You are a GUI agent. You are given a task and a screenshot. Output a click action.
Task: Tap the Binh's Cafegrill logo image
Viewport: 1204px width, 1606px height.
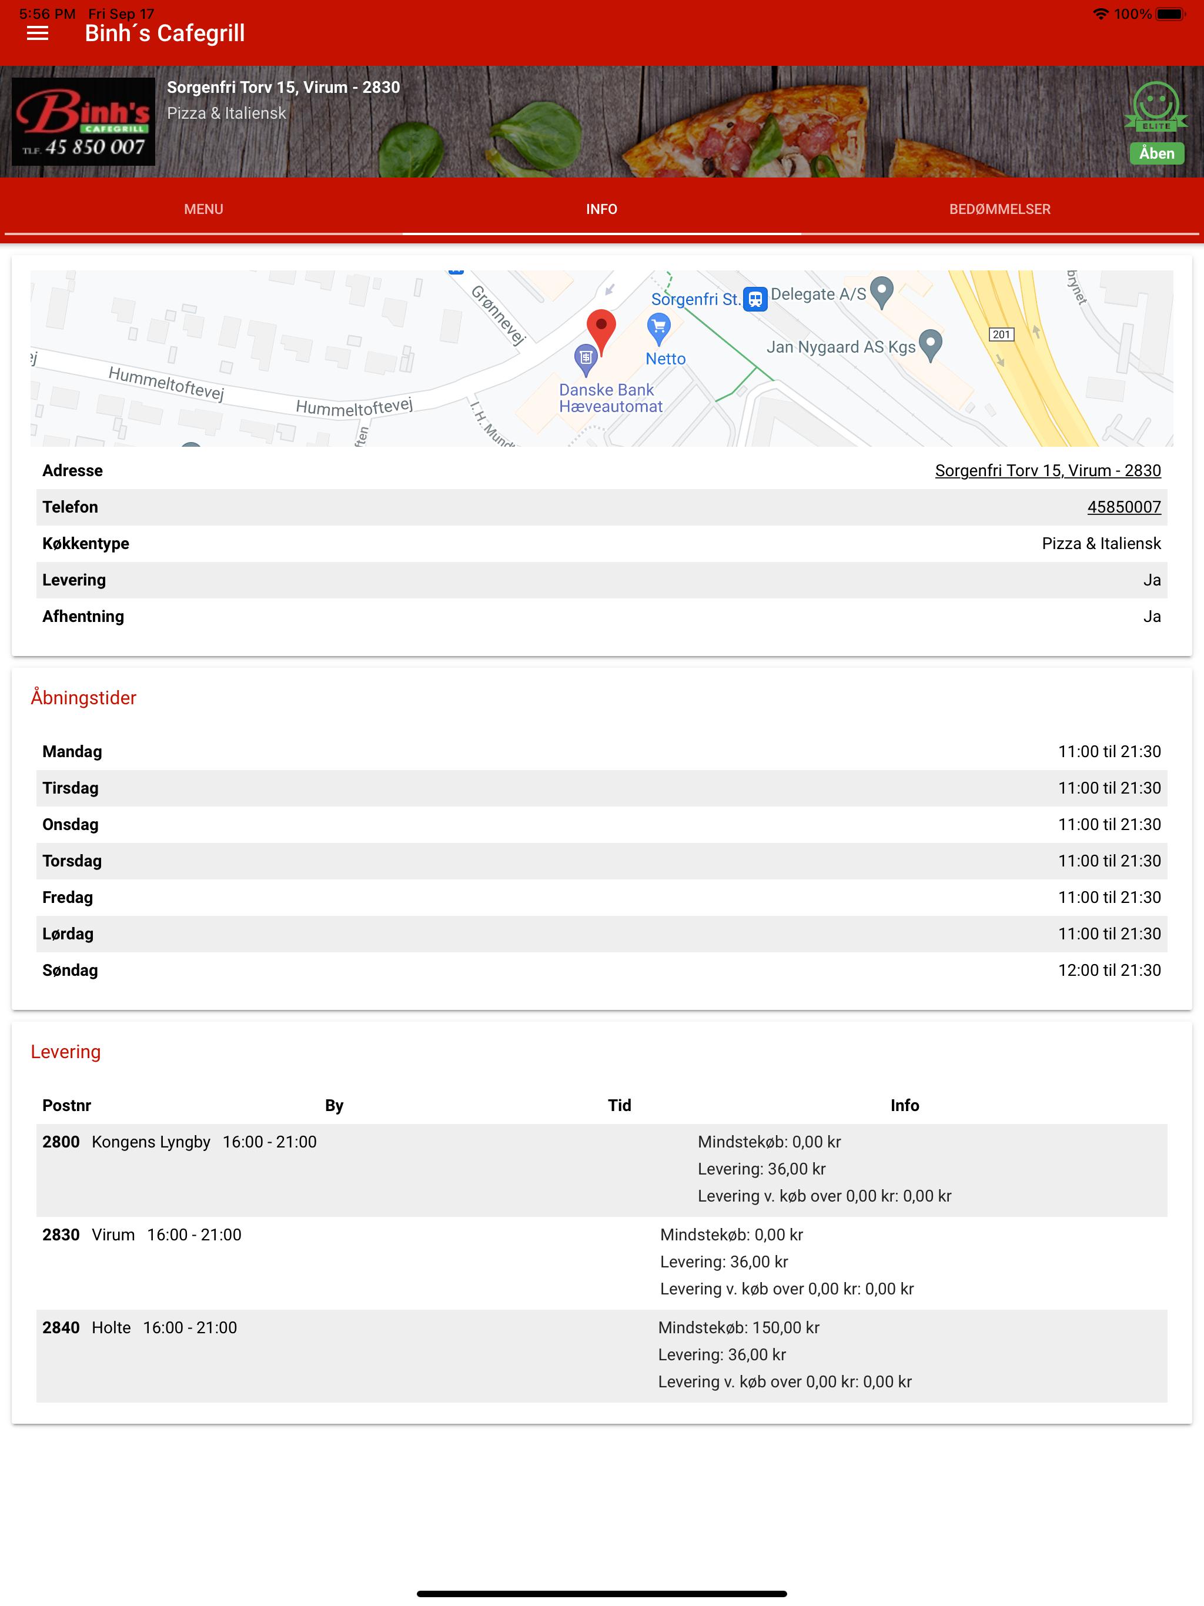pyautogui.click(x=83, y=121)
